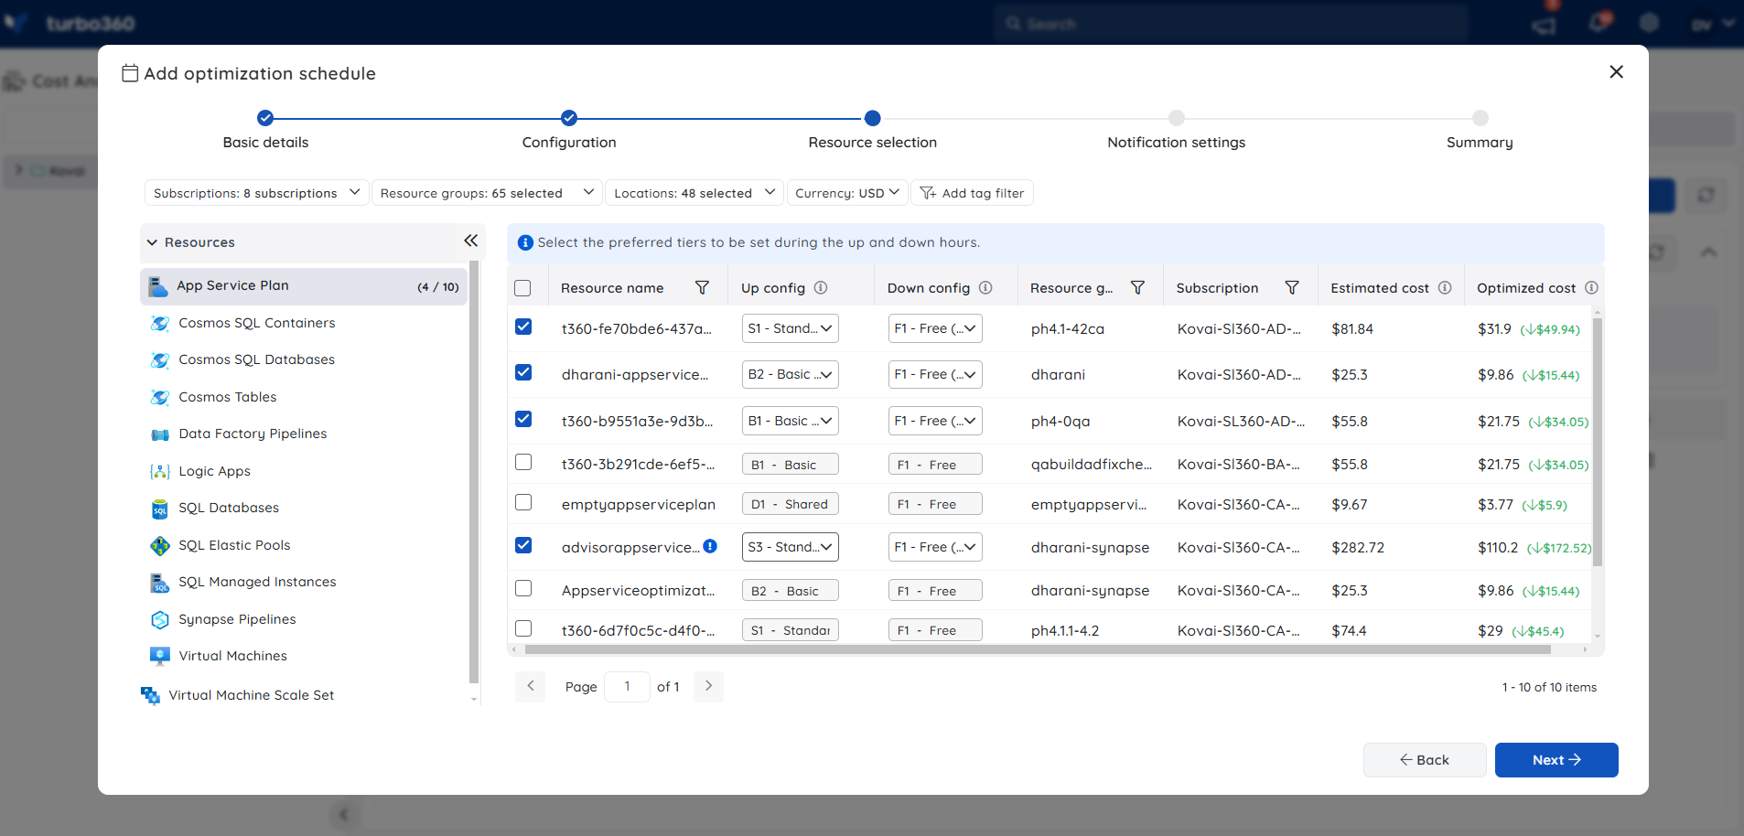This screenshot has width=1744, height=836.
Task: Click the calendar icon beside the dialog title
Action: (131, 73)
